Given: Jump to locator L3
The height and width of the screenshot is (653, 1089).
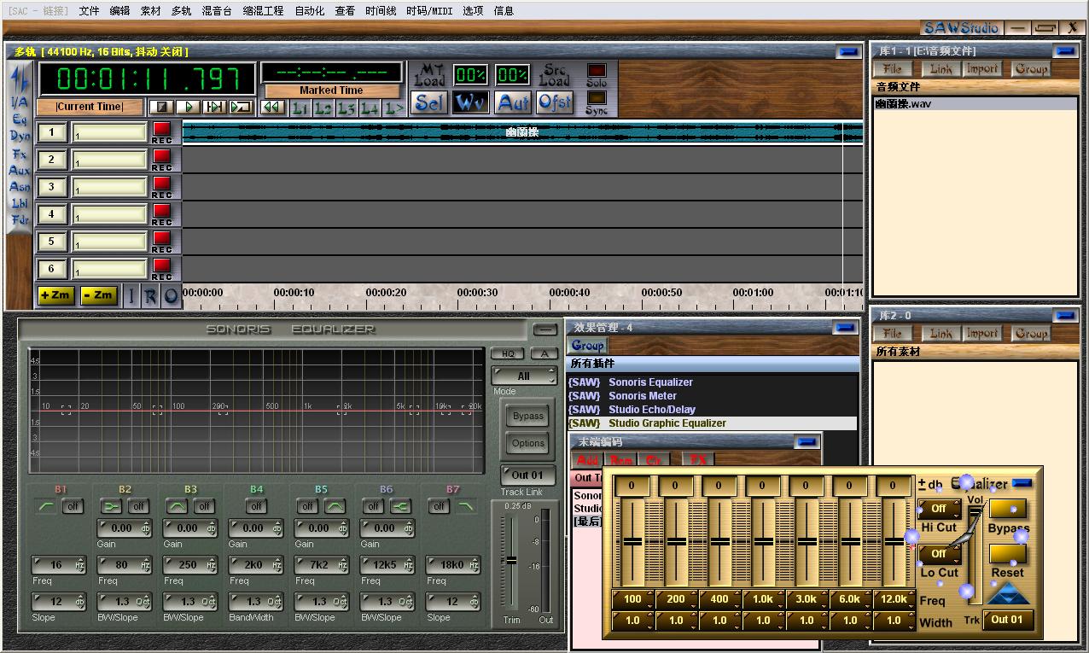Looking at the screenshot, I should tap(346, 108).
